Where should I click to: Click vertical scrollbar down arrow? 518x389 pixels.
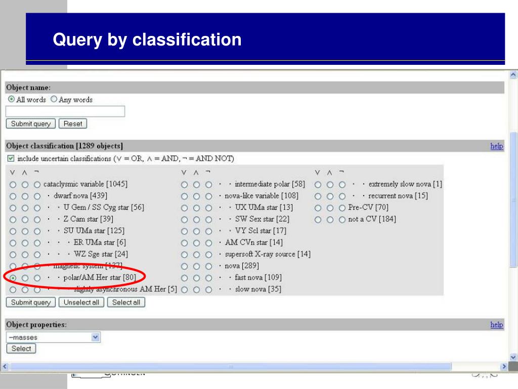[513, 357]
